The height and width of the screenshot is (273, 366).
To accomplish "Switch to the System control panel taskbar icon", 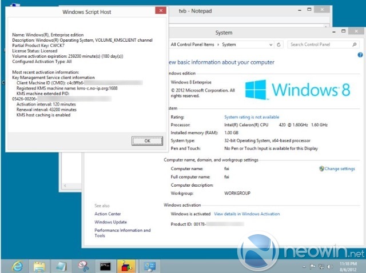I will coord(150,266).
